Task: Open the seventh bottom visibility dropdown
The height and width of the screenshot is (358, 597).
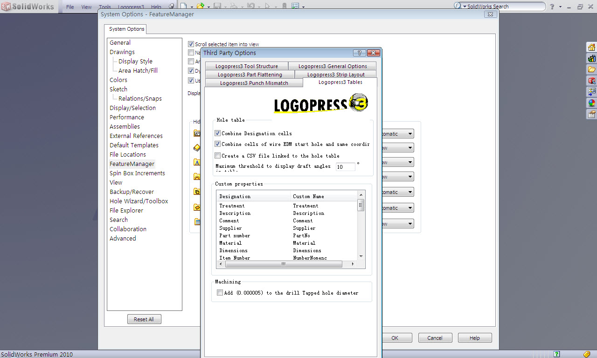Action: point(398,224)
